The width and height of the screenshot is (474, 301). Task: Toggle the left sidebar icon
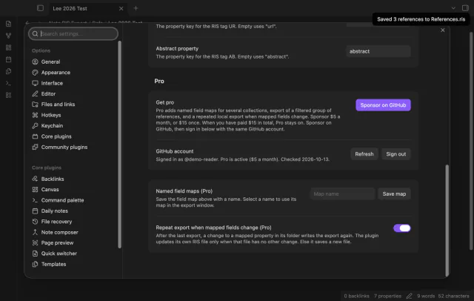[x=40, y=8]
